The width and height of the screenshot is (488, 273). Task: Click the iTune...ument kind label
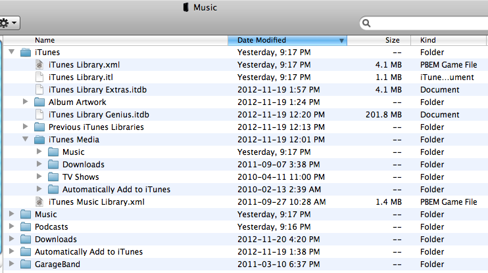447,77
